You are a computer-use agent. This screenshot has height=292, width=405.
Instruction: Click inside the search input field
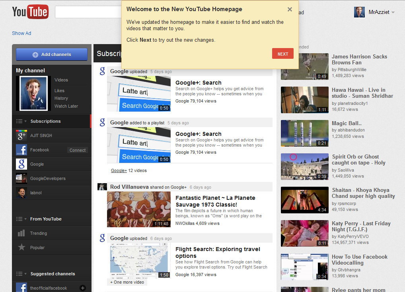point(88,12)
